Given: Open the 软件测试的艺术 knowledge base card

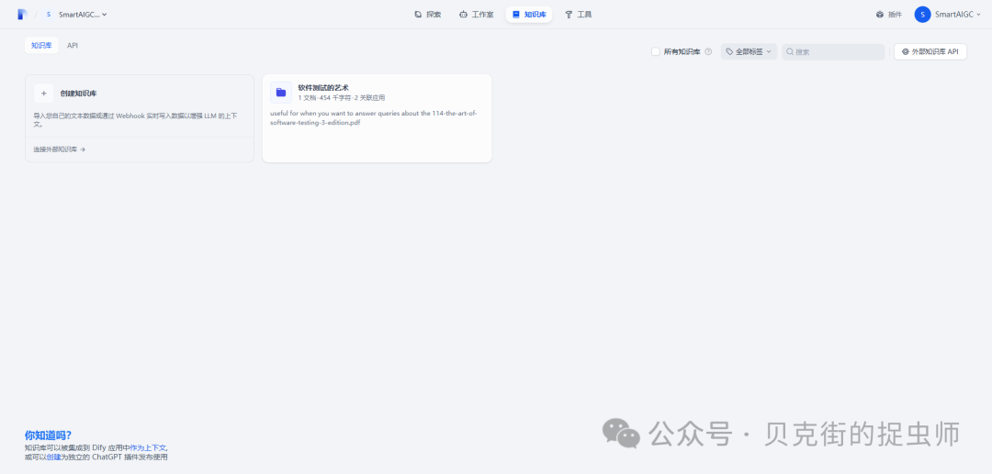Looking at the screenshot, I should pos(378,118).
